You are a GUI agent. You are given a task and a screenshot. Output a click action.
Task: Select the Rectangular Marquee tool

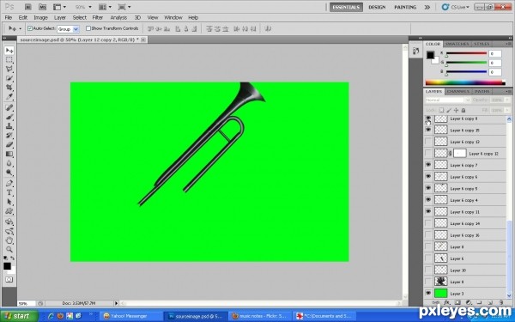click(9, 60)
